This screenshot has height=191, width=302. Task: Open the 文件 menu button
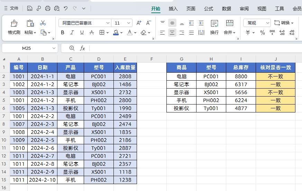click(11, 8)
